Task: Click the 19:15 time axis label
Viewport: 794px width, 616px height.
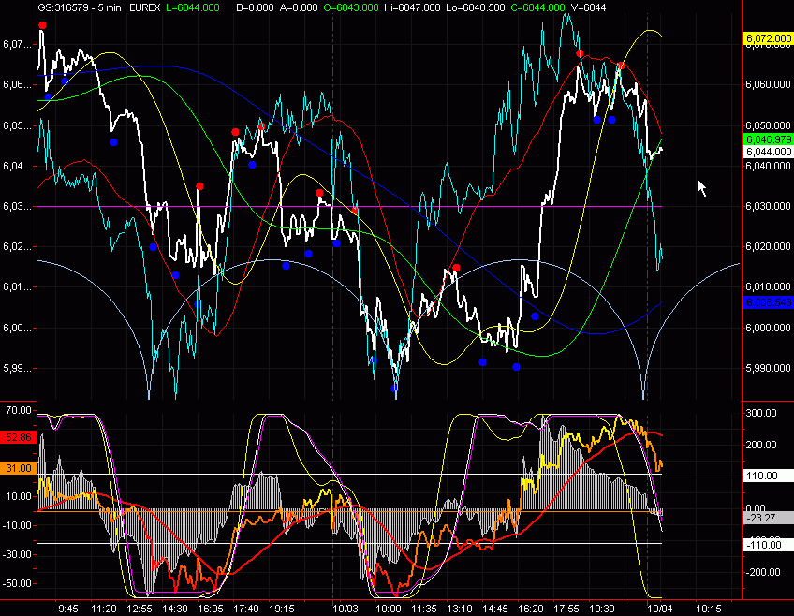Action: click(282, 609)
